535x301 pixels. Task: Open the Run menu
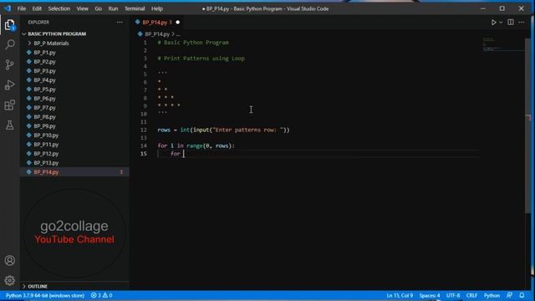tap(113, 8)
